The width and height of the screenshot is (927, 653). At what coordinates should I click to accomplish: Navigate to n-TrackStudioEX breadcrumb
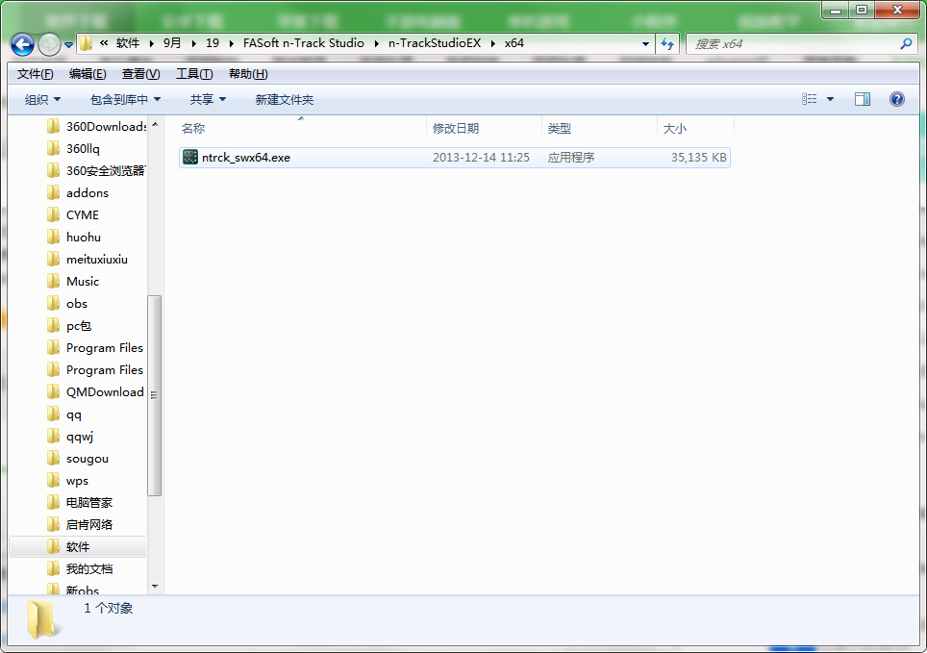(435, 43)
